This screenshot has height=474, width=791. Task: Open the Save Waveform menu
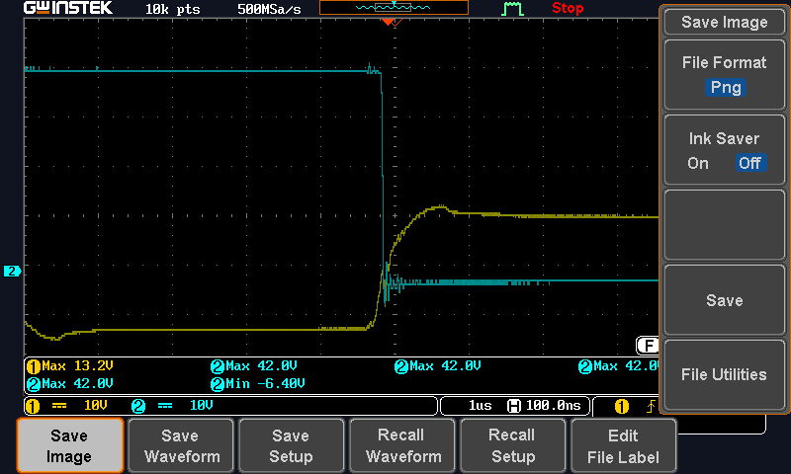click(181, 445)
